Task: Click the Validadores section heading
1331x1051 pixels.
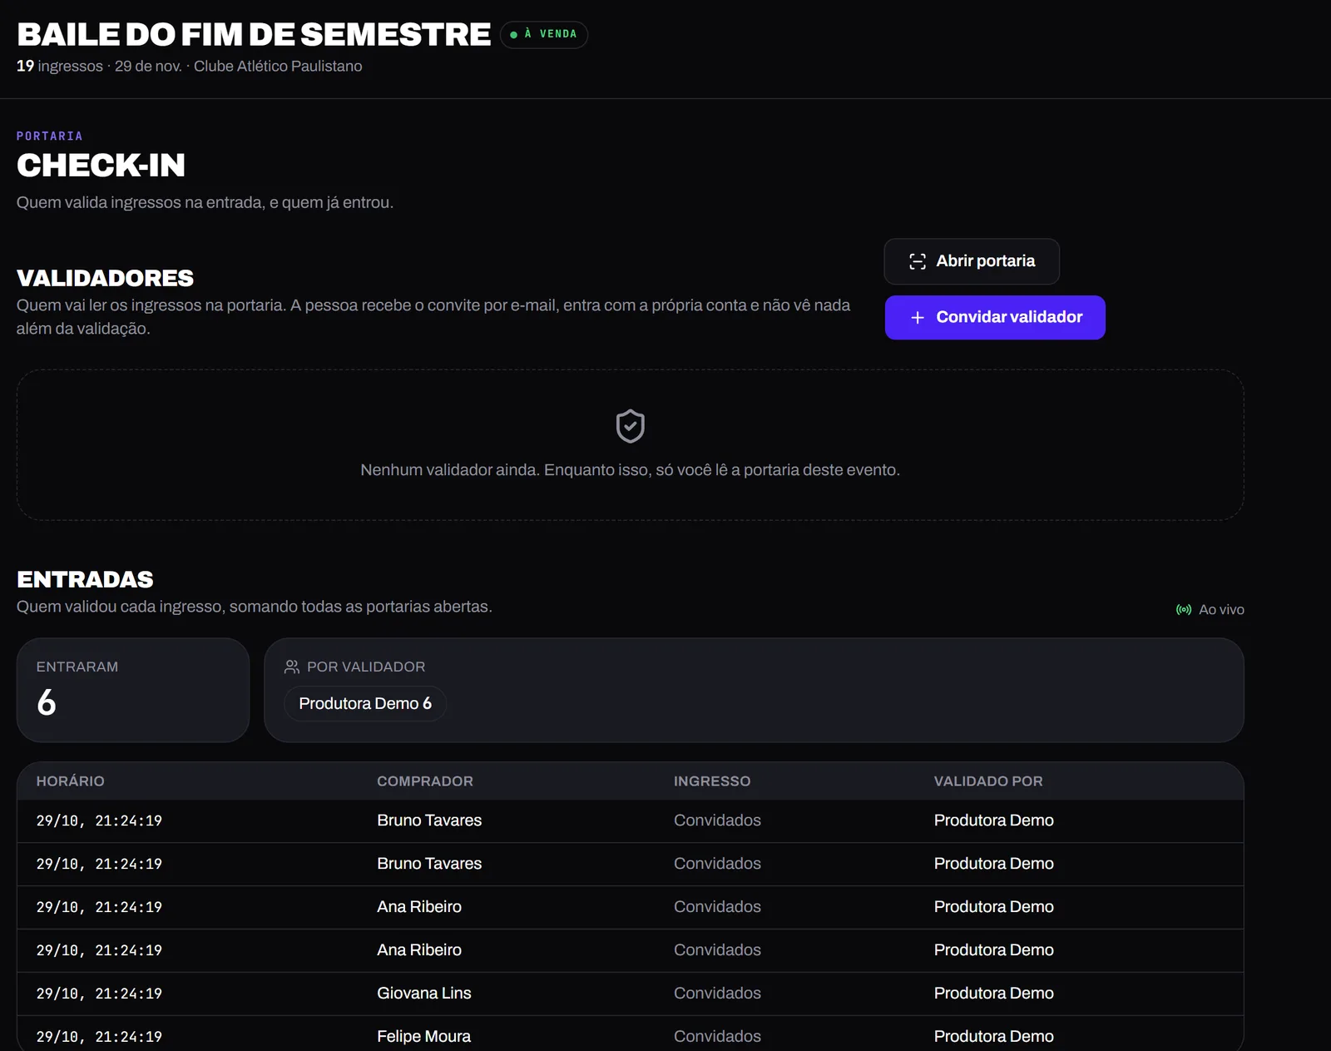Action: pyautogui.click(x=105, y=278)
